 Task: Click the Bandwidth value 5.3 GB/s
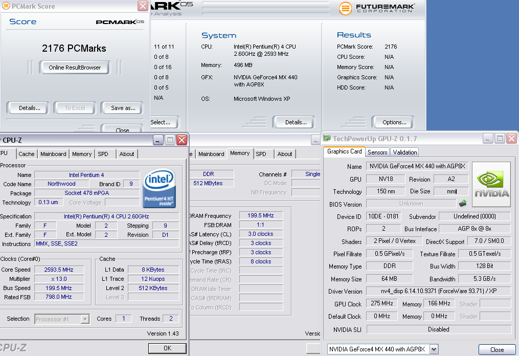[484, 278]
